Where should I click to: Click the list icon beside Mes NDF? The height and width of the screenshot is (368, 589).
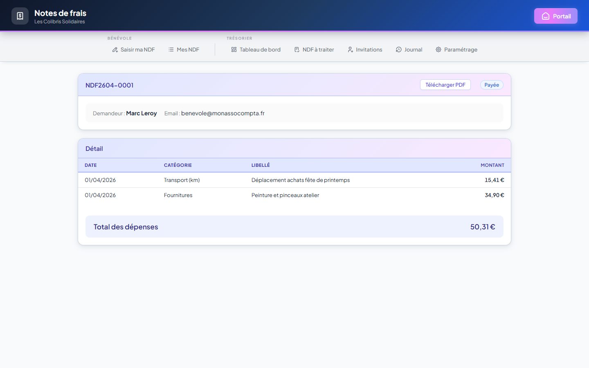point(171,49)
